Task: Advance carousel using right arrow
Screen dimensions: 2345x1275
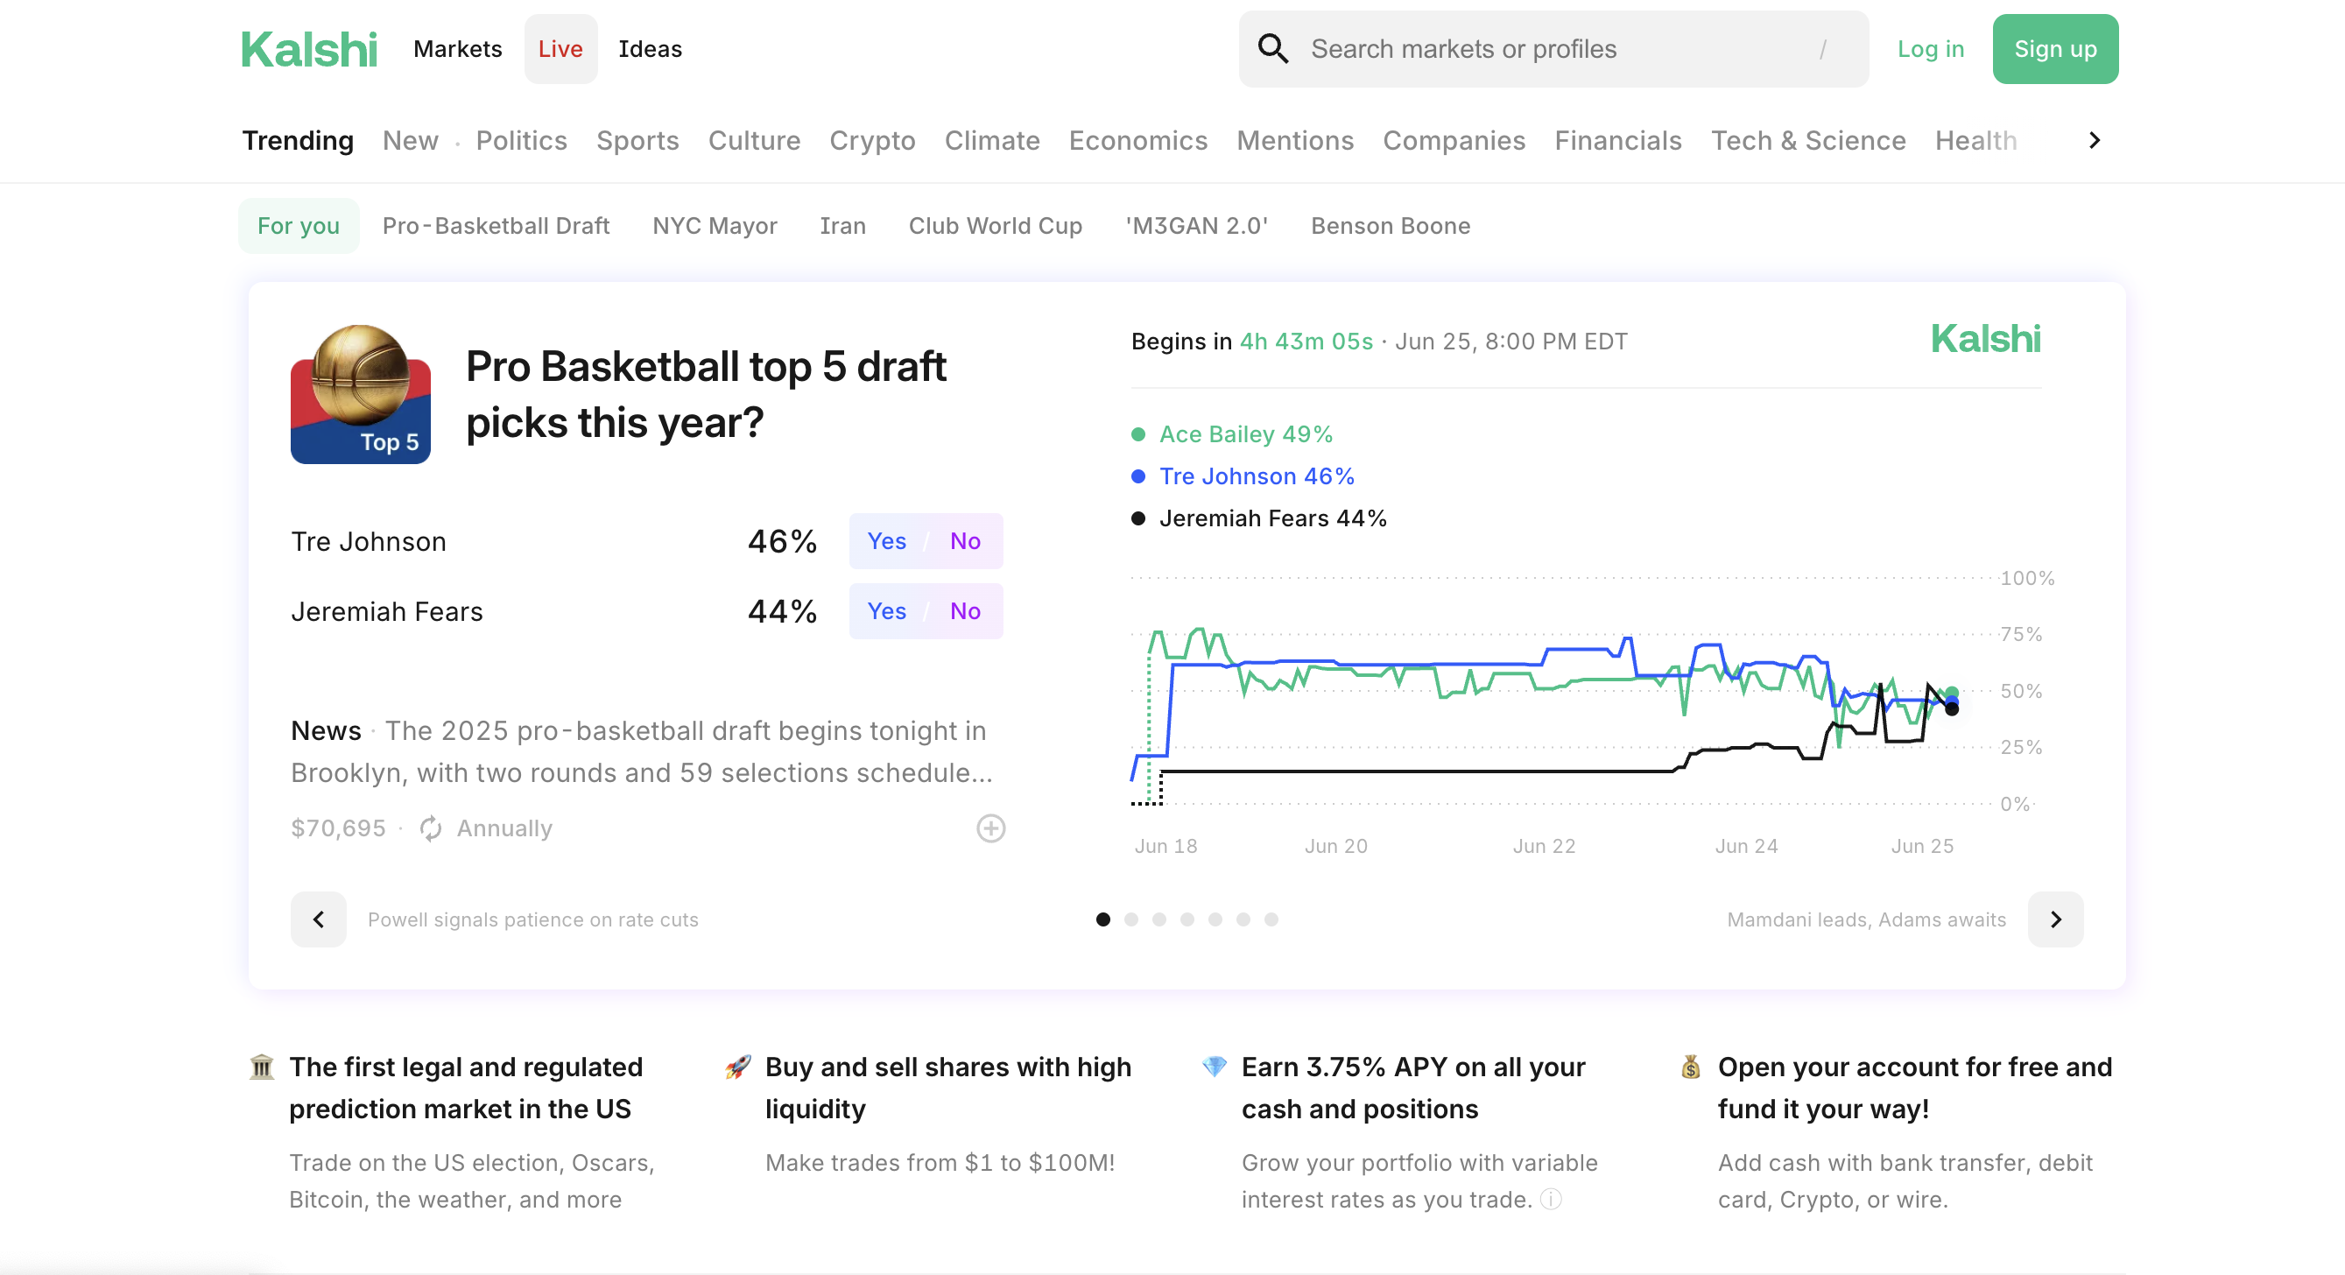Action: click(x=2055, y=919)
